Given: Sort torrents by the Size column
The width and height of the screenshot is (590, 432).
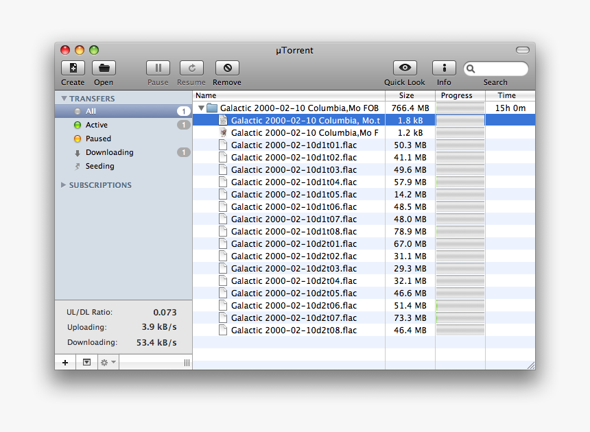Looking at the screenshot, I should tap(406, 95).
